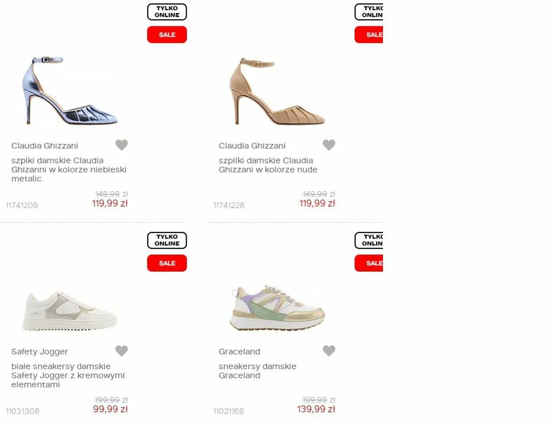554x423 pixels.
Task: Open białe sneakersy damskie Safety Jogger link
Action: click(x=68, y=375)
